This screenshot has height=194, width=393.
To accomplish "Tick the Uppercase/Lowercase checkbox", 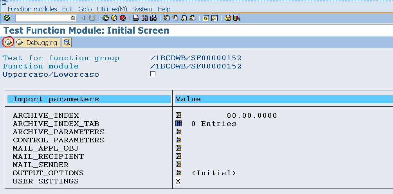I will [x=153, y=74].
